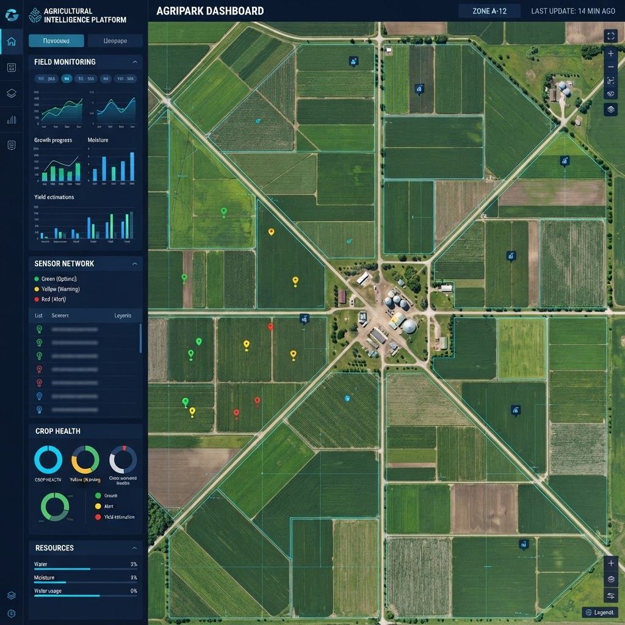625x625 pixels.
Task: Select the topmost green sensor pin on the map
Action: coord(224,212)
